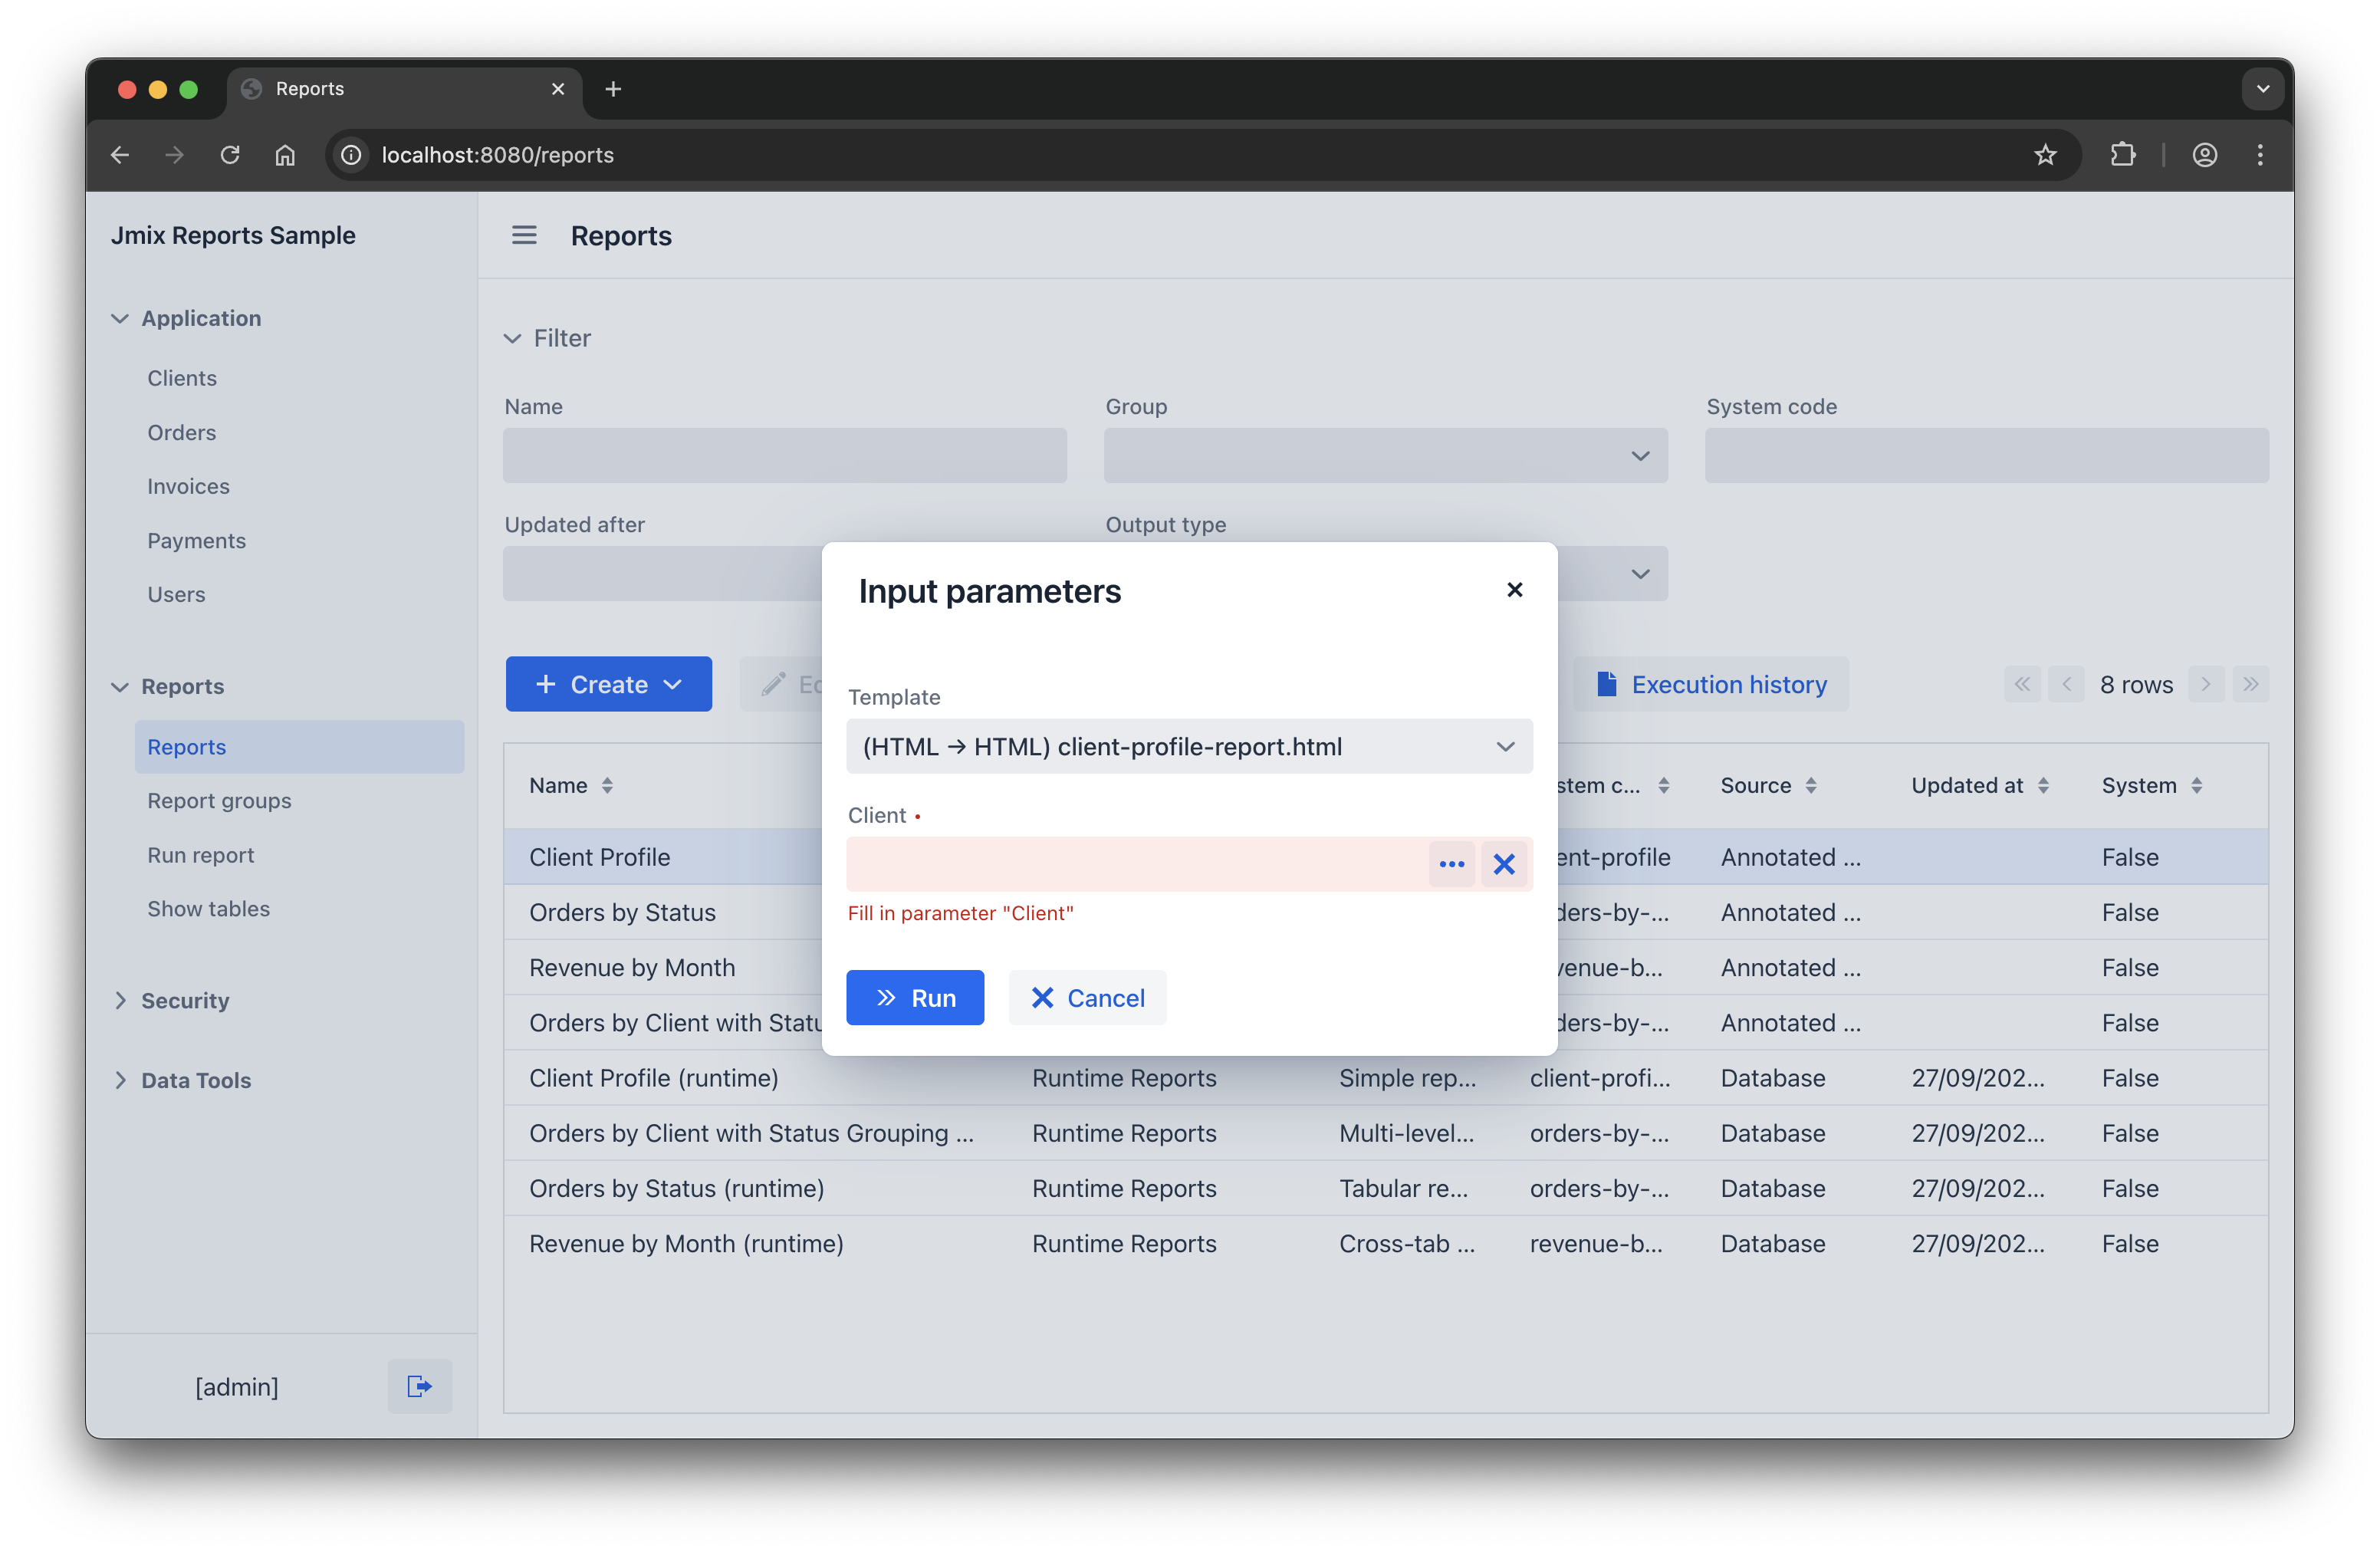
Task: Open the Group filter dropdown
Action: 1639,456
